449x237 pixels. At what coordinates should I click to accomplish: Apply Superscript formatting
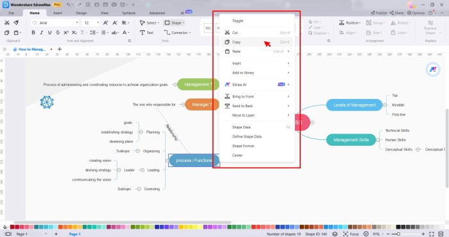tap(66, 33)
